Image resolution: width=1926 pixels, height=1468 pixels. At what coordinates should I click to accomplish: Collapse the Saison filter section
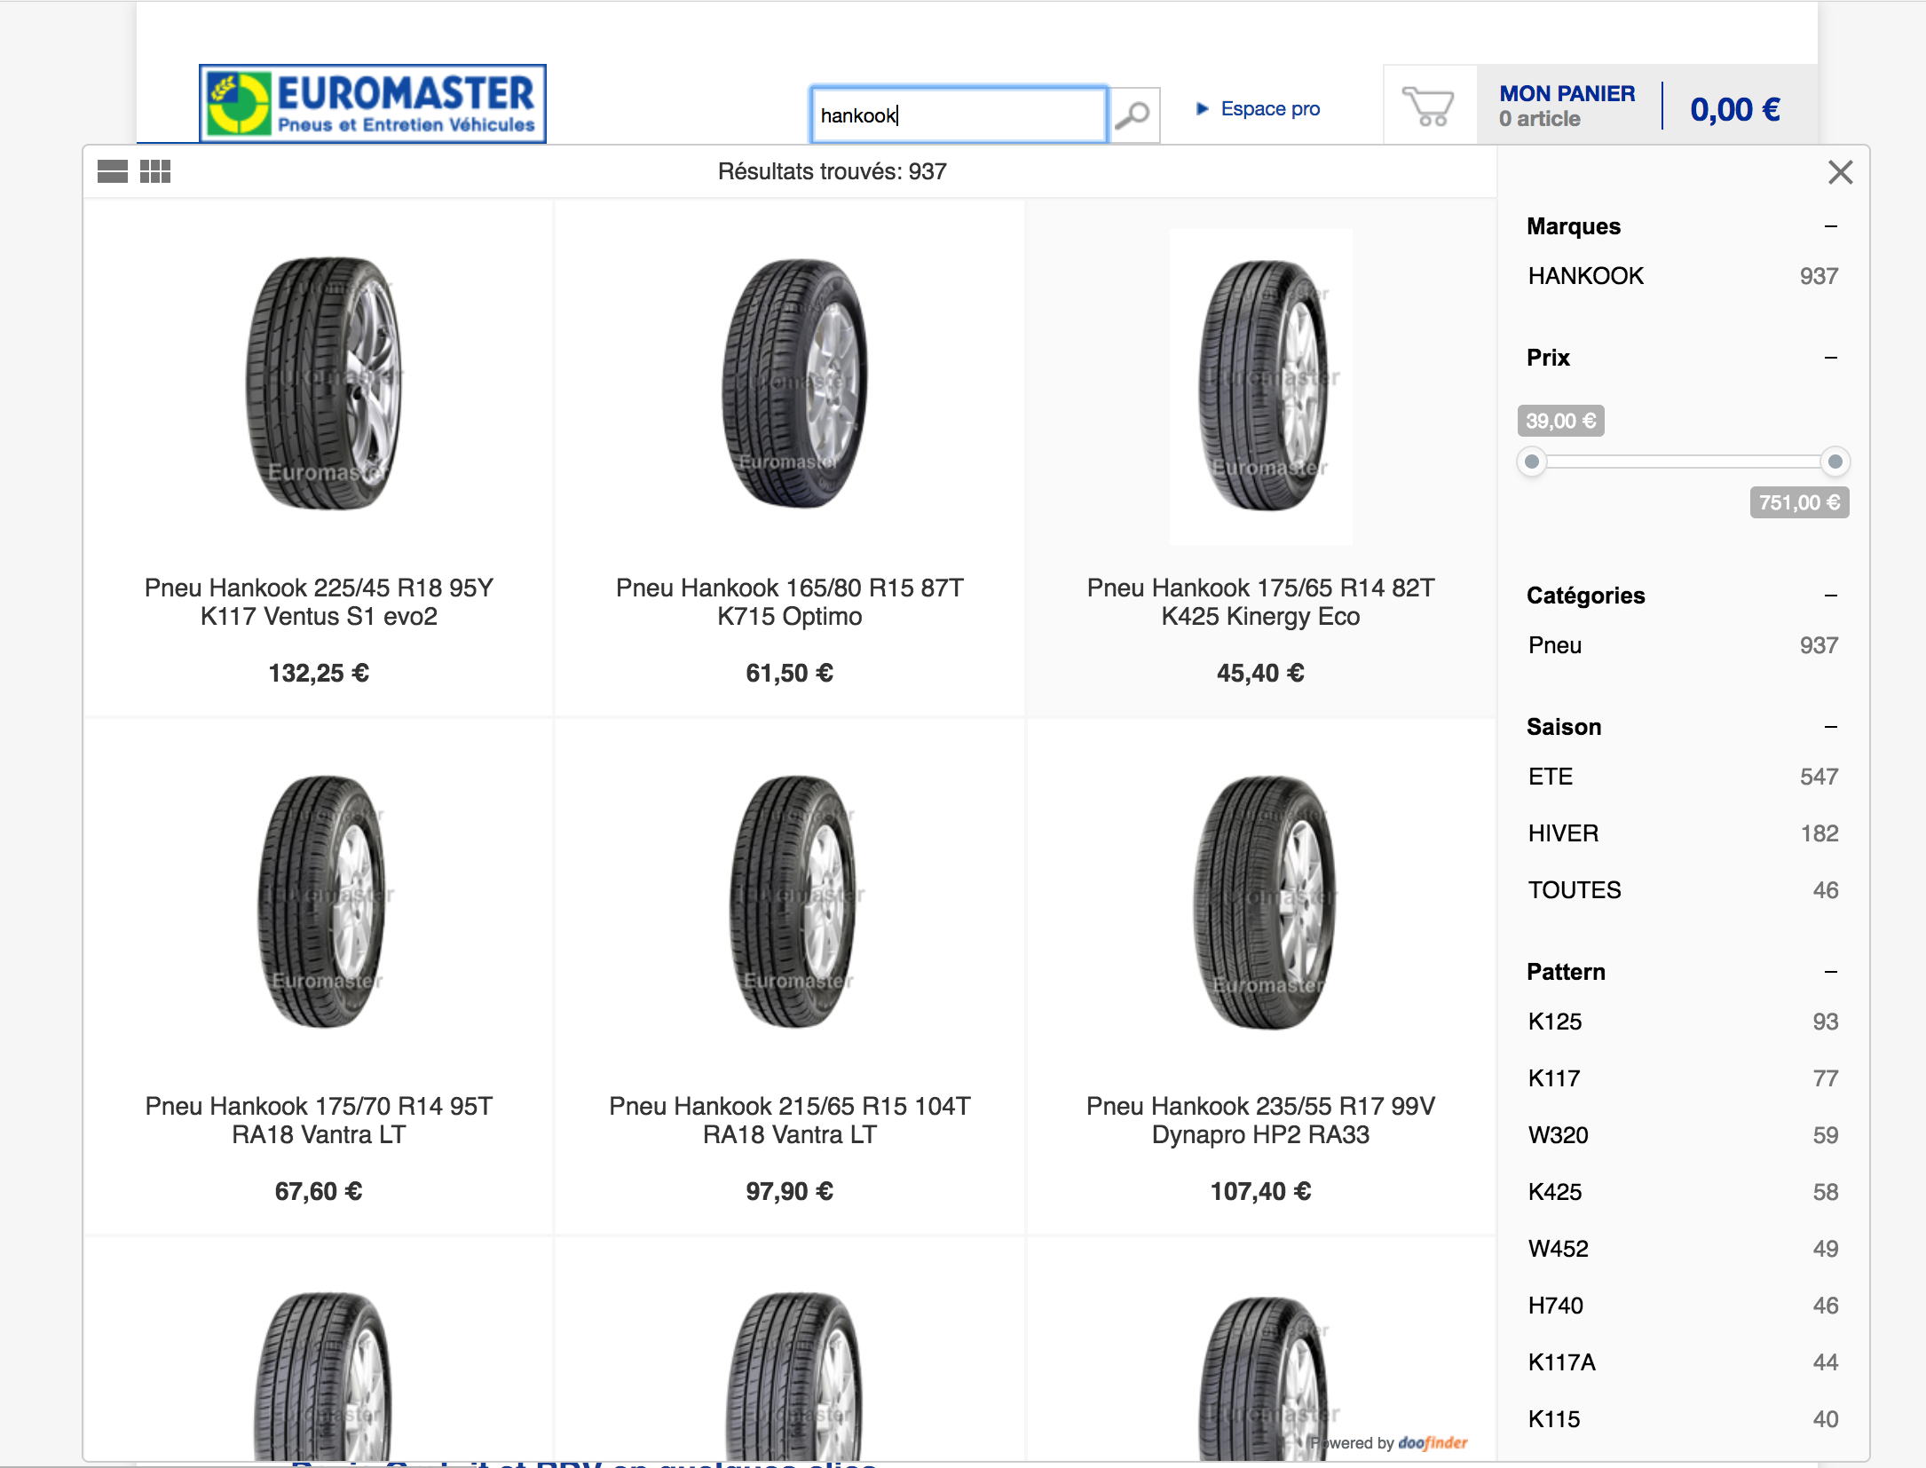[x=1830, y=727]
